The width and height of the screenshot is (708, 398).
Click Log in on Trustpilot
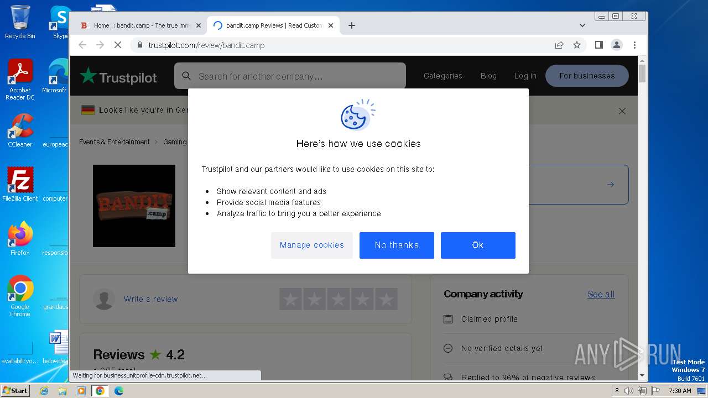525,76
